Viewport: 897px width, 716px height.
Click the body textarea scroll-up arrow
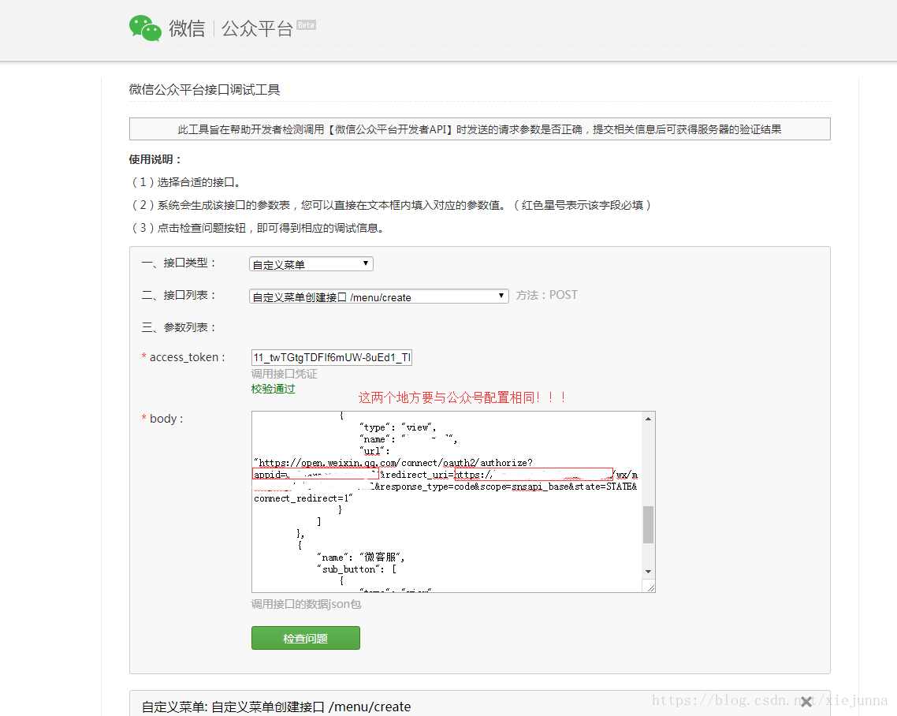[x=648, y=419]
